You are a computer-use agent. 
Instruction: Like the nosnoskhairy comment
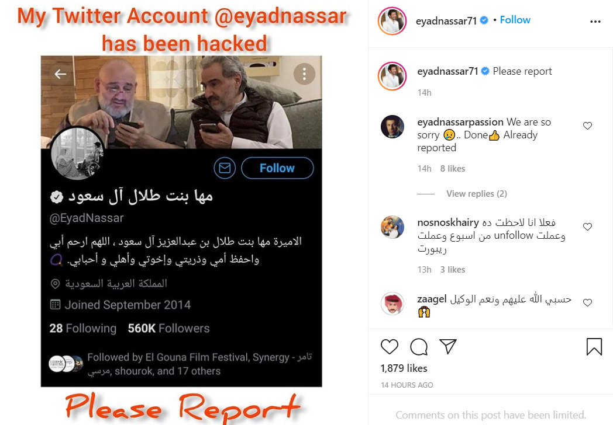[x=587, y=227]
